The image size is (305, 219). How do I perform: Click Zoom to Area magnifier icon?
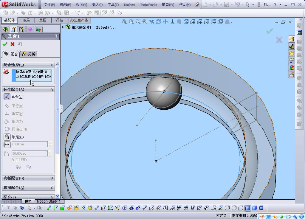[x=131, y=22]
